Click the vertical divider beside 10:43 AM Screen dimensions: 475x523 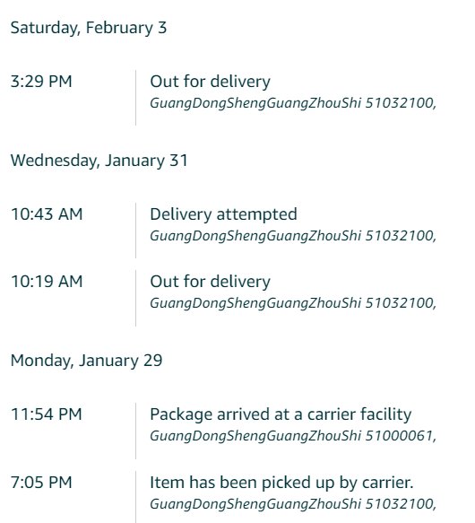(135, 231)
